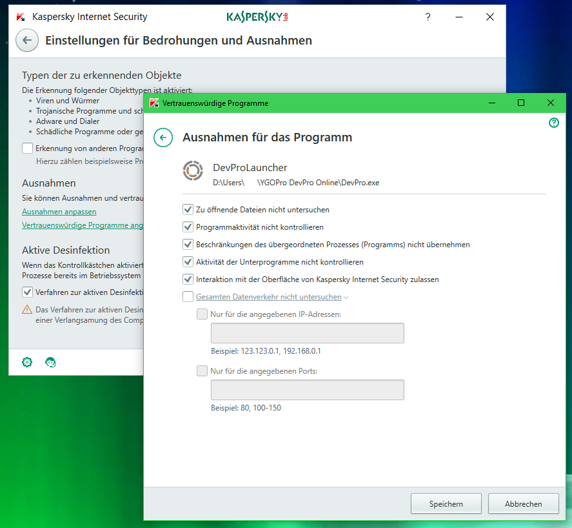This screenshot has width=572, height=528.
Task: Maximize the Vertrauenswürdige Programme window
Action: pyautogui.click(x=521, y=103)
